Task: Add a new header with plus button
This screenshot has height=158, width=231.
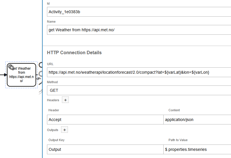Action: [65, 100]
